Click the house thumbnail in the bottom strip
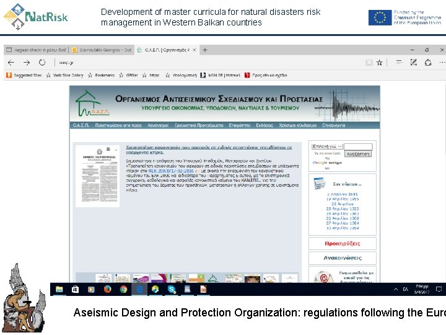Image resolution: width=446 pixels, height=335 pixels. [213, 278]
